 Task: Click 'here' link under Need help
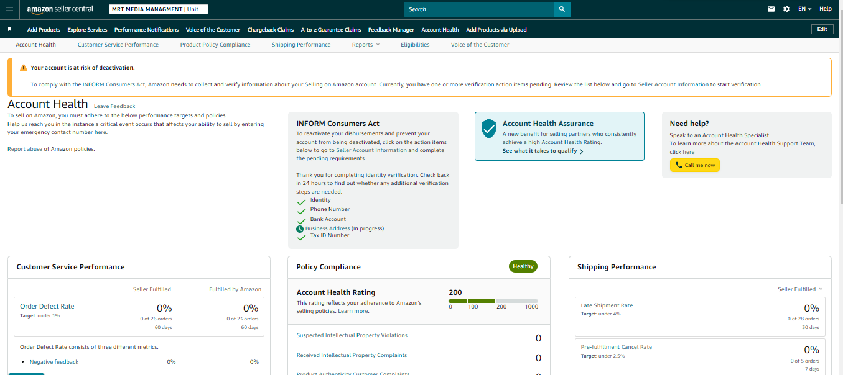pyautogui.click(x=689, y=152)
